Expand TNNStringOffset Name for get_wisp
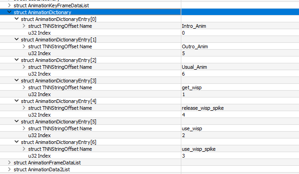This screenshot has height=174, width=299. pos(24,87)
